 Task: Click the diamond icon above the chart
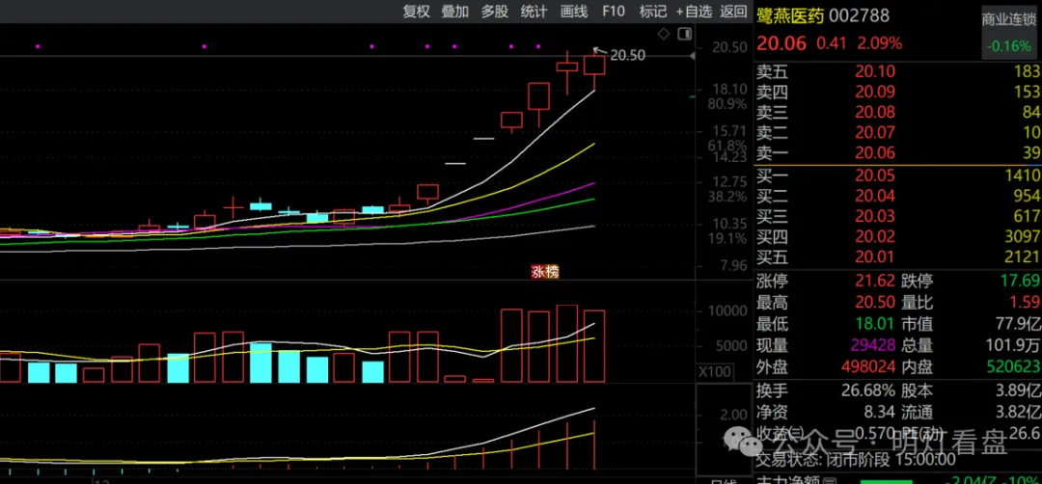pyautogui.click(x=663, y=34)
